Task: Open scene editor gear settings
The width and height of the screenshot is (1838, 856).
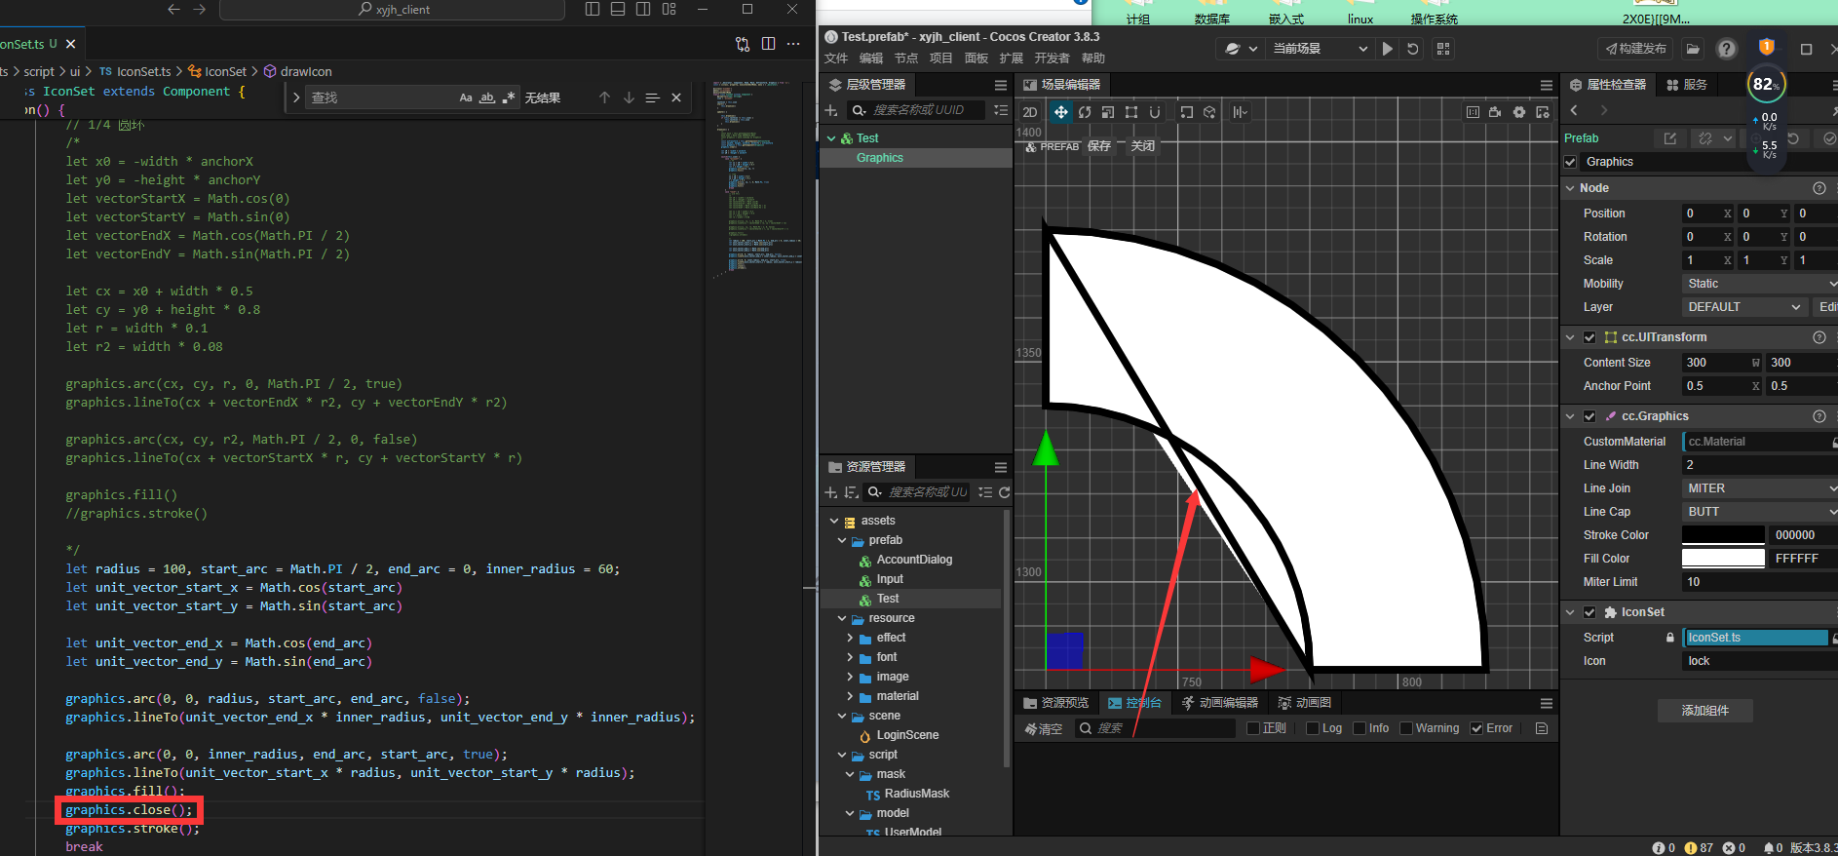Action: pyautogui.click(x=1519, y=112)
